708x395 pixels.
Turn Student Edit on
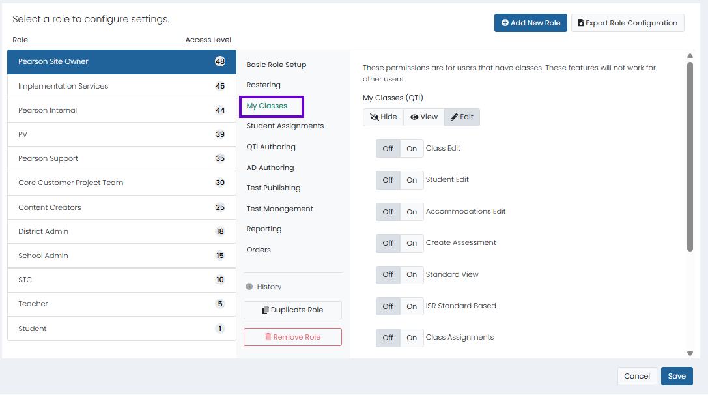412,180
